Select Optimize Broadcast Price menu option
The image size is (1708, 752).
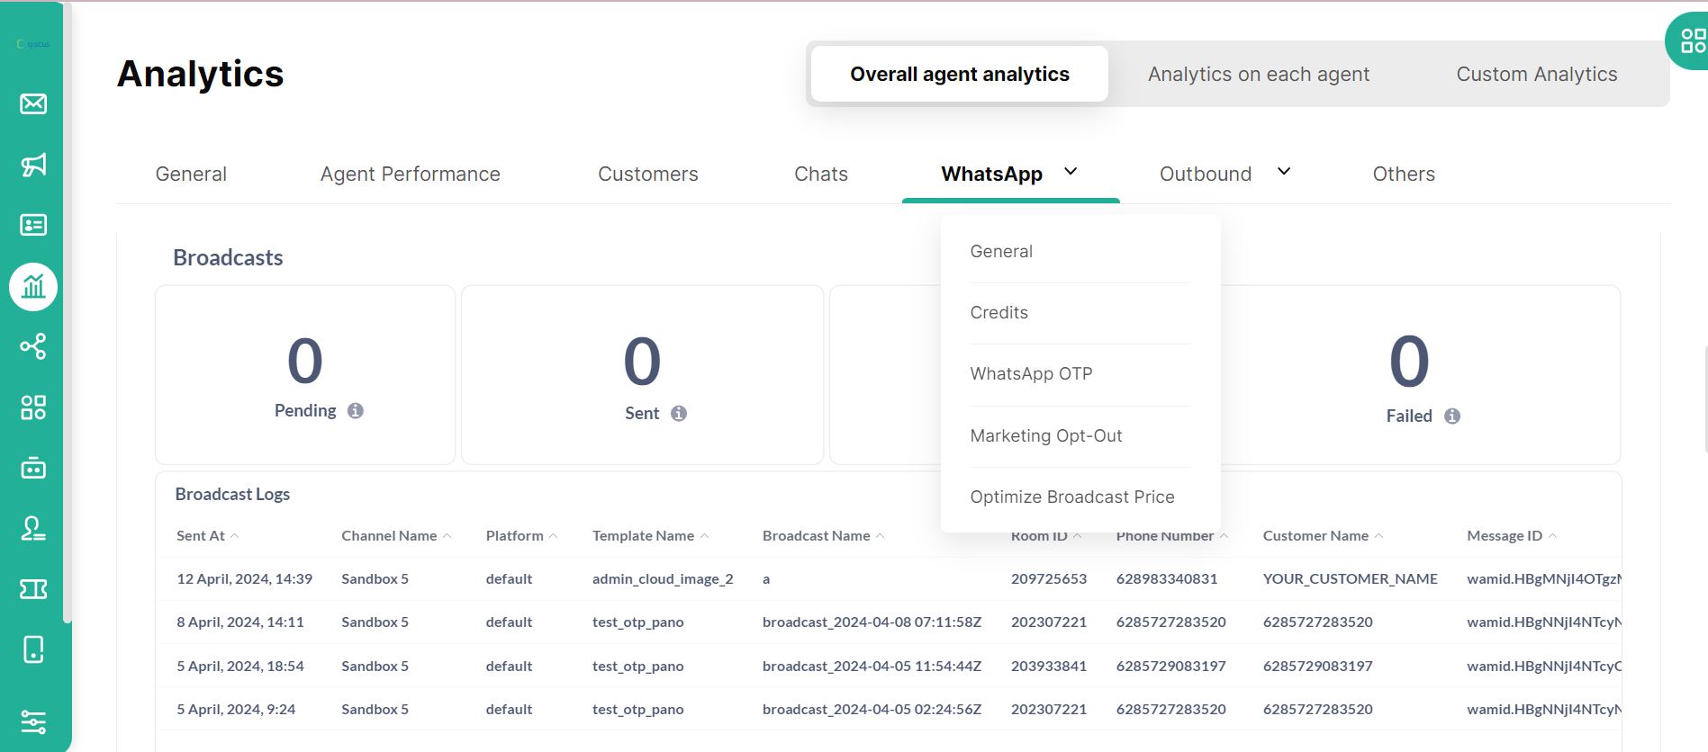point(1071,497)
